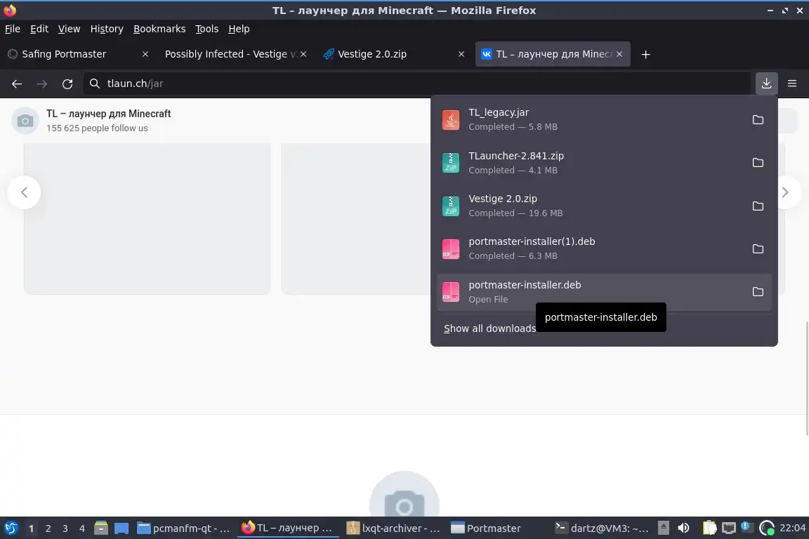Image resolution: width=809 pixels, height=539 pixels.
Task: Show TLauncher-2.841.zip in its folder
Action: tap(758, 163)
